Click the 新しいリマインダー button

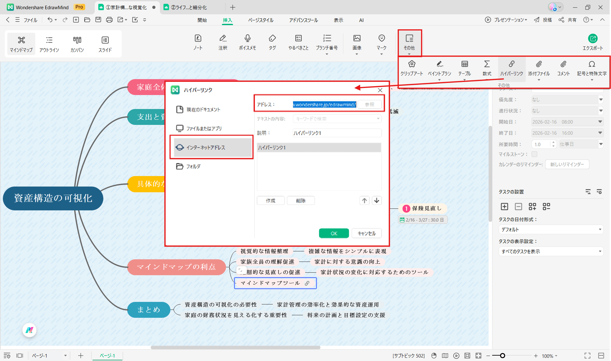coord(567,164)
